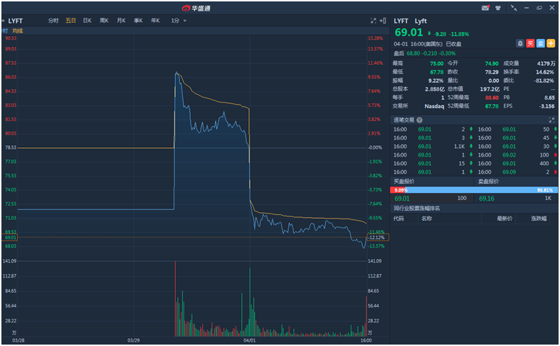Set a price alert bell
Image resolution: width=560 pixels, height=346 pixels.
pyautogui.click(x=520, y=43)
